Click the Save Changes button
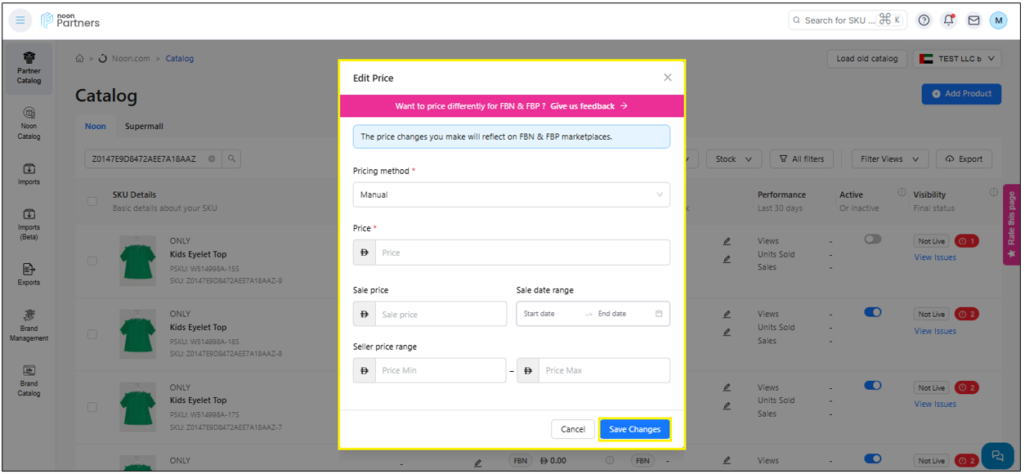Screen dimensions: 1025x474 tap(634, 429)
